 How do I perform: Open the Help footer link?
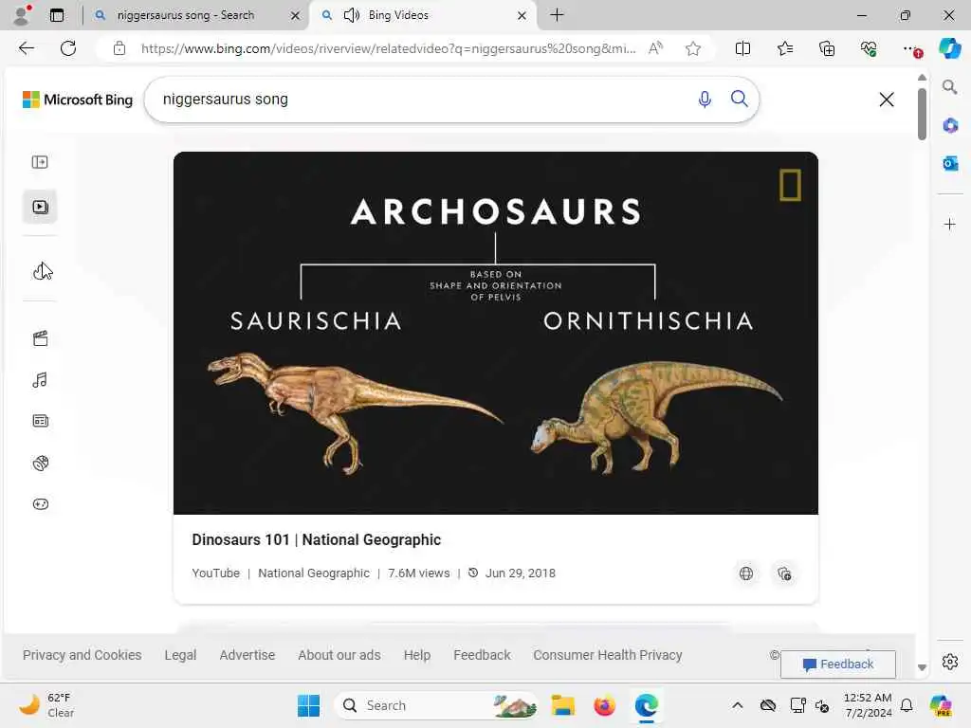417,655
